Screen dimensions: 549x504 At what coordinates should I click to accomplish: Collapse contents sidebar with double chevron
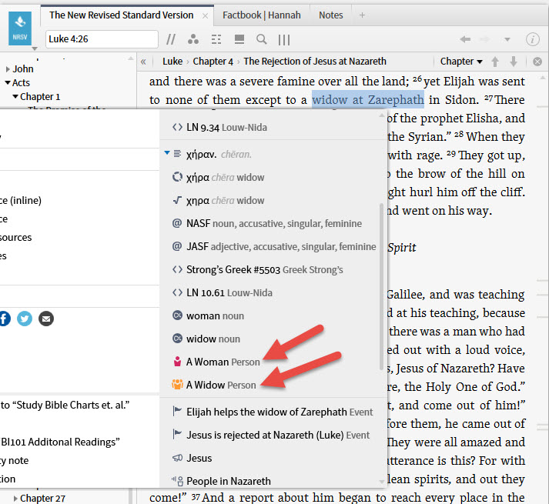143,62
